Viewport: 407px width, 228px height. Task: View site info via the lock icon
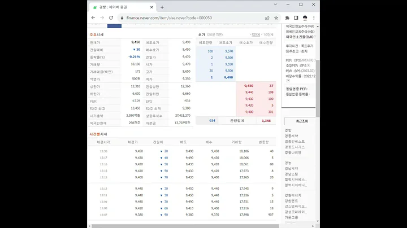tap(122, 18)
